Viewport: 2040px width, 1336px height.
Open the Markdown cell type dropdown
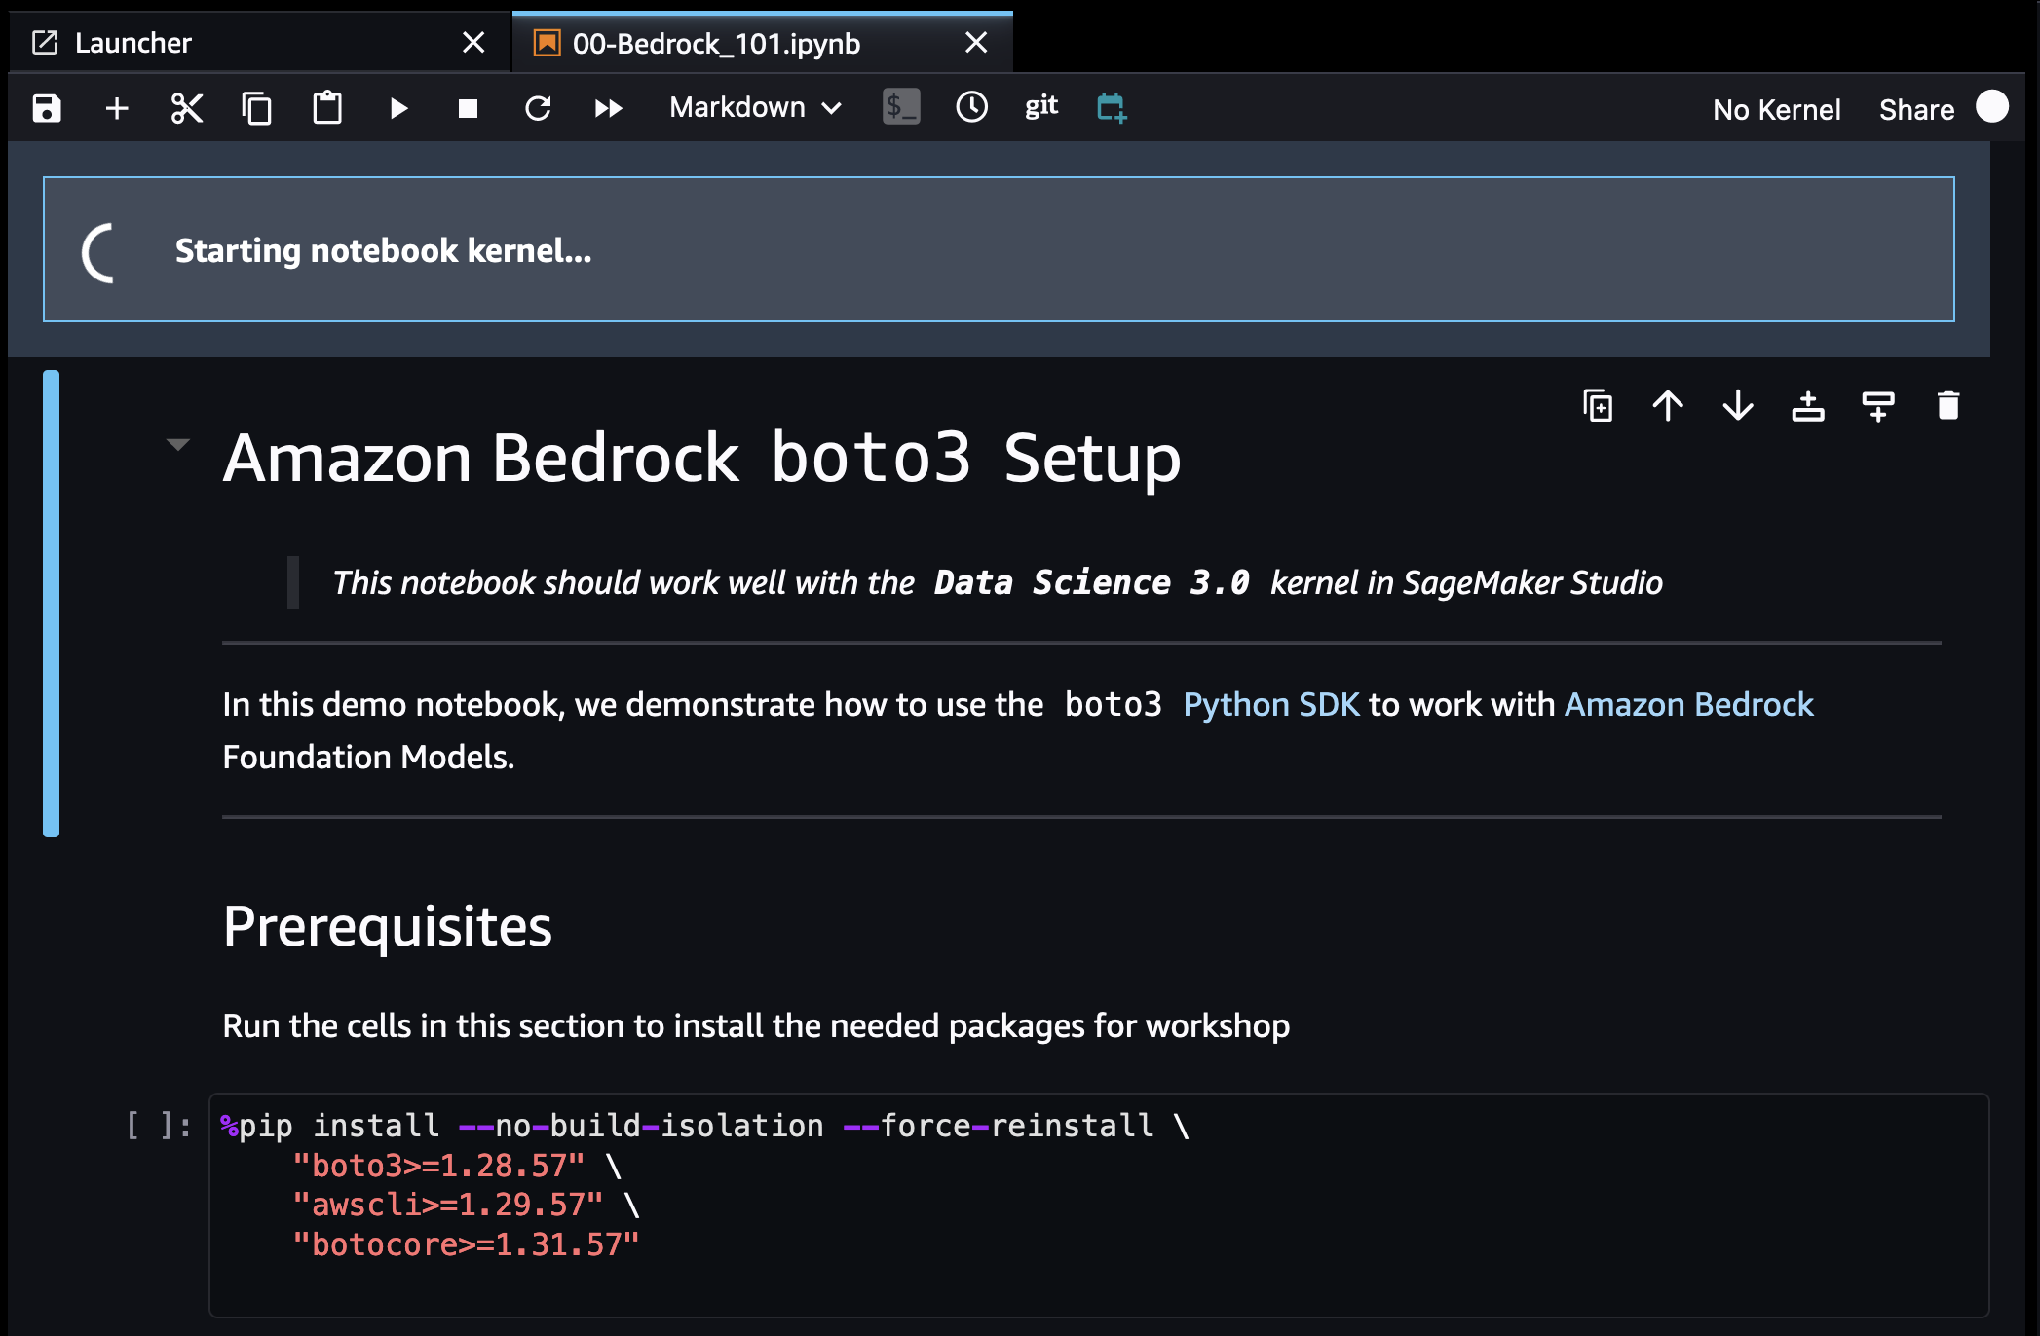[755, 108]
